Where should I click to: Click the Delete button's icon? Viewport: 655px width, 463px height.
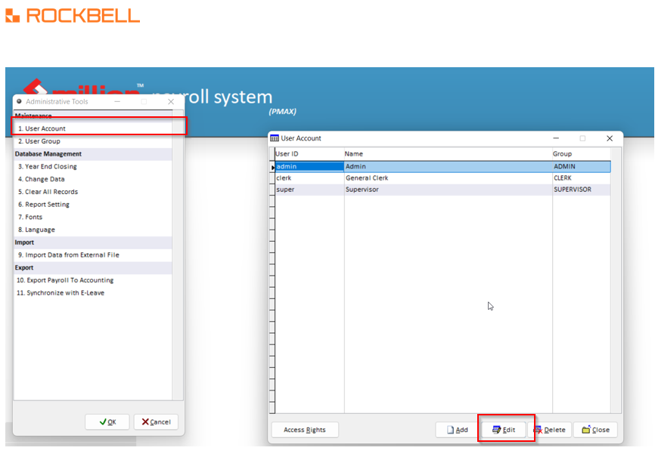click(538, 430)
